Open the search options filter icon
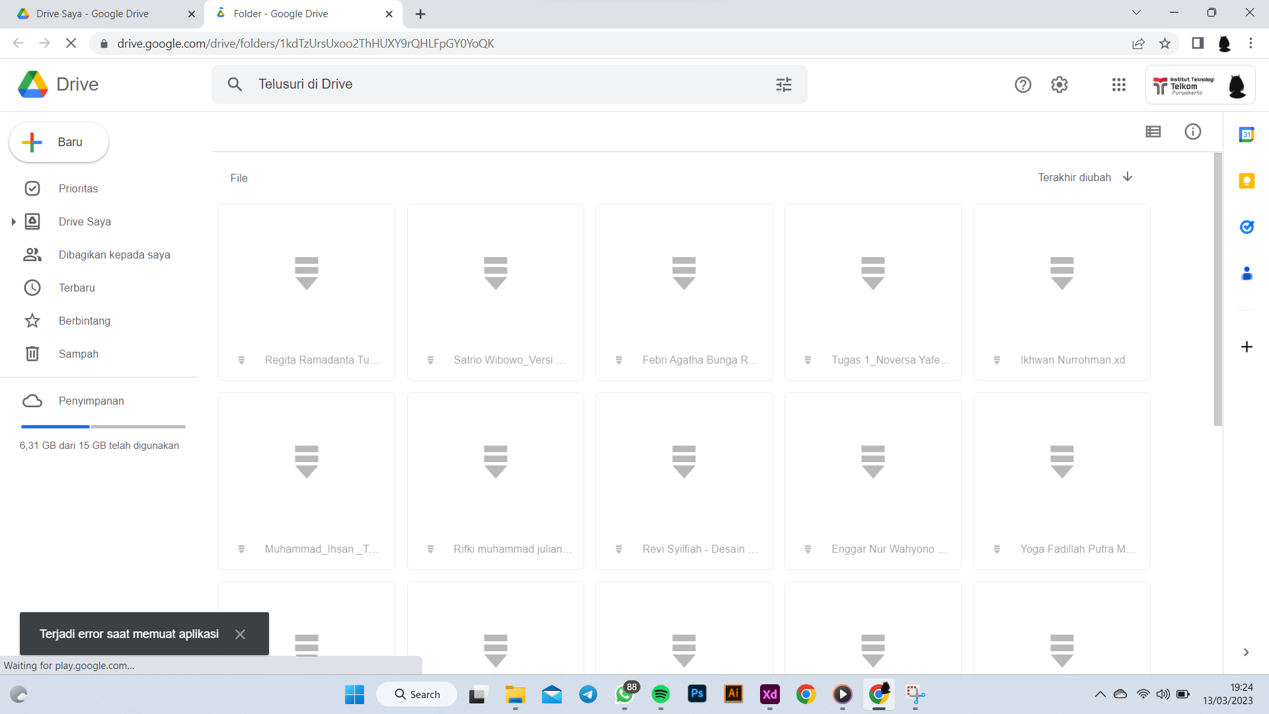The height and width of the screenshot is (714, 1269). click(x=784, y=84)
